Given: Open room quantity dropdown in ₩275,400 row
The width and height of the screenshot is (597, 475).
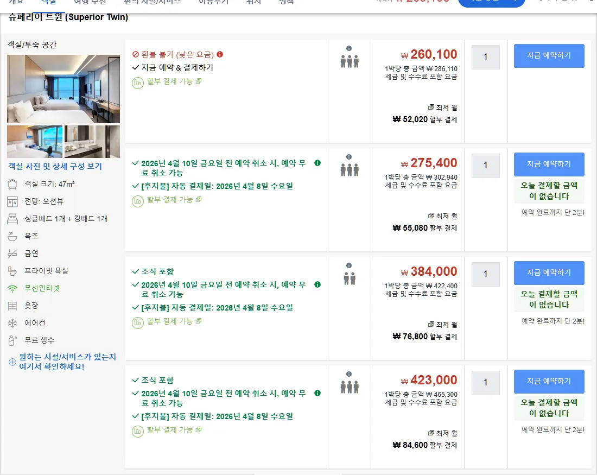Looking at the screenshot, I should (x=485, y=166).
